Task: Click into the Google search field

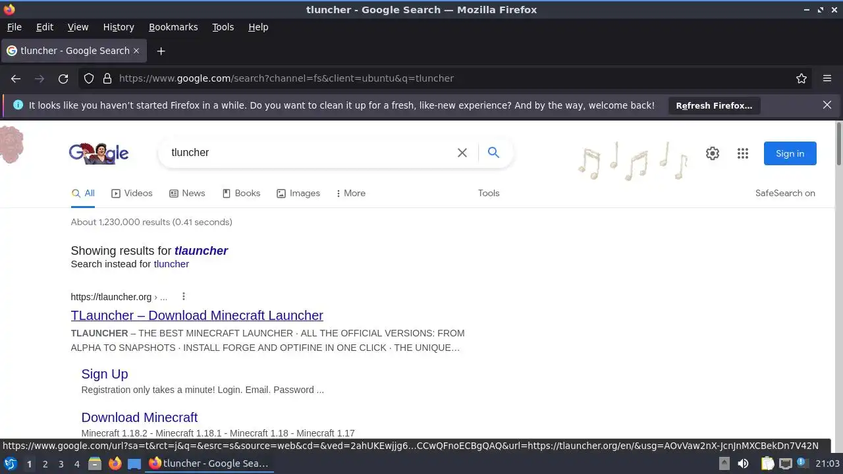Action: 310,153
